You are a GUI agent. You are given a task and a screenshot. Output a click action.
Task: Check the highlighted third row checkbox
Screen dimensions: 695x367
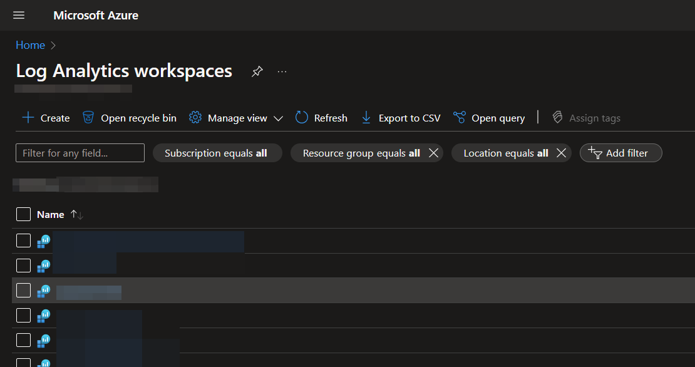click(x=24, y=291)
